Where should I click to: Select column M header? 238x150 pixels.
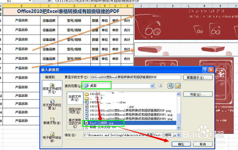[205, 6]
